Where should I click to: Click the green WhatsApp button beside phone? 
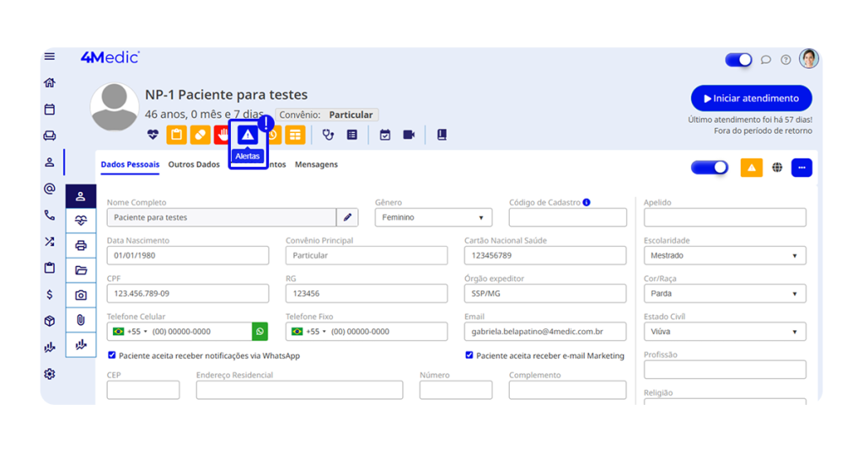tap(260, 332)
